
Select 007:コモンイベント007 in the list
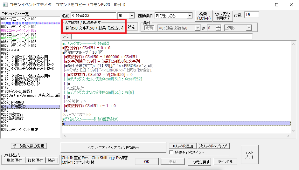[30, 46]
